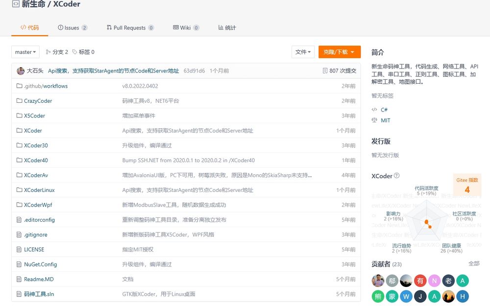Open the XCoder40 folder
Viewport: 490px width, 308px height.
point(36,160)
